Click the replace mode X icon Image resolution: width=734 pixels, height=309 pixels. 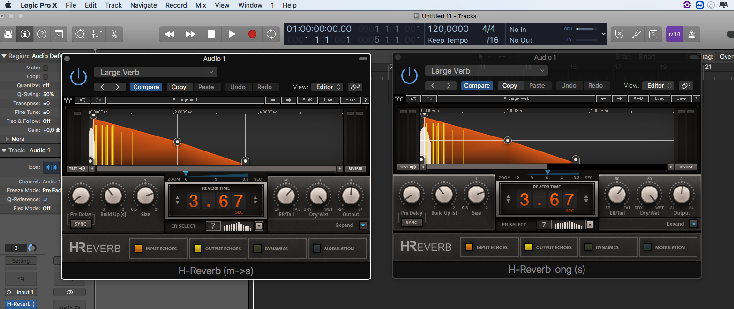tap(619, 34)
